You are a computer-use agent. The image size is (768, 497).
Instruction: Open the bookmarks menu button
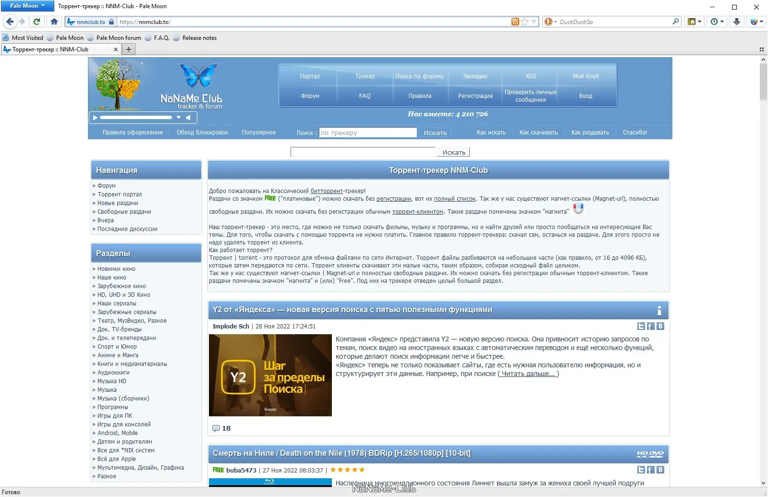pyautogui.click(x=695, y=22)
